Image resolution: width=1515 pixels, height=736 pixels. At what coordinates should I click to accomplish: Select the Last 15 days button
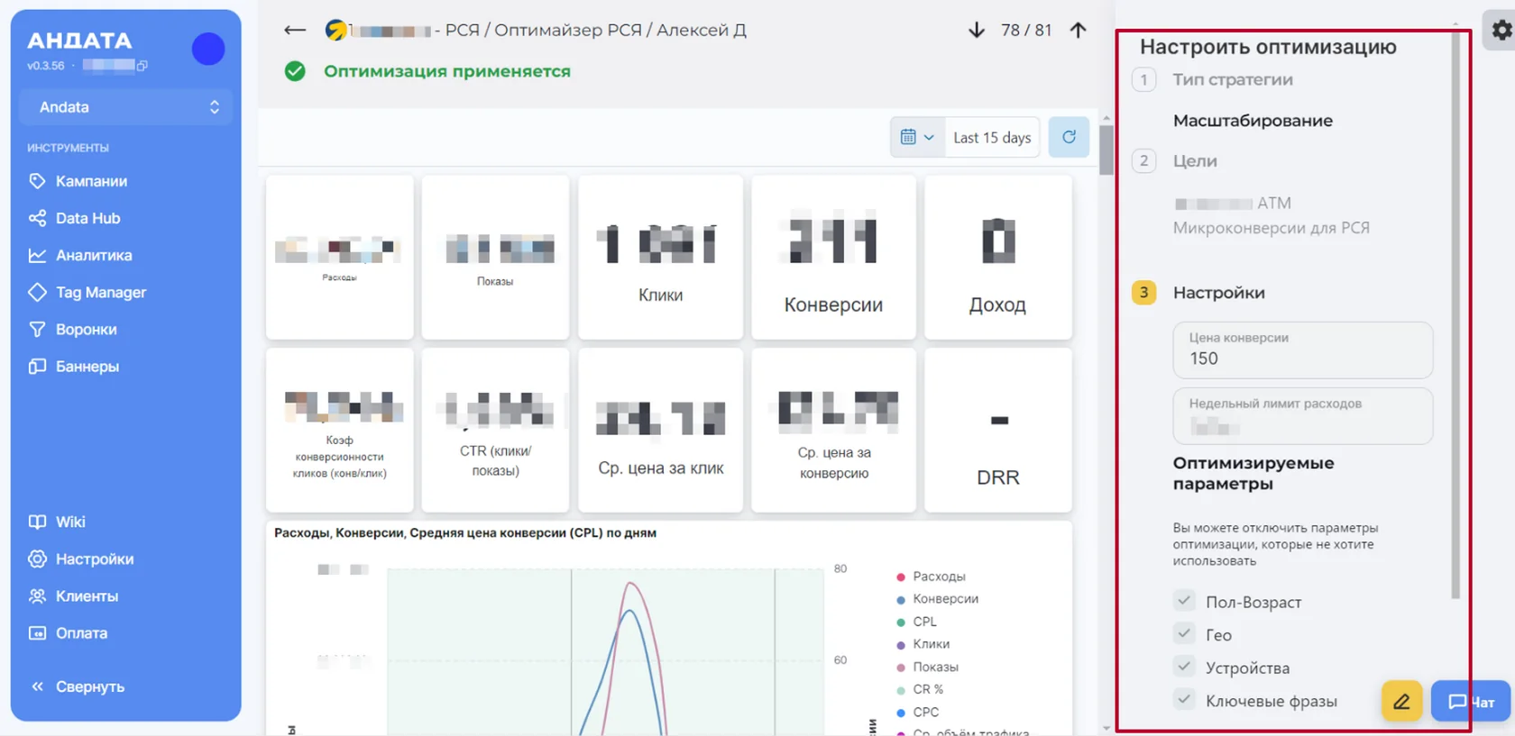tap(992, 137)
